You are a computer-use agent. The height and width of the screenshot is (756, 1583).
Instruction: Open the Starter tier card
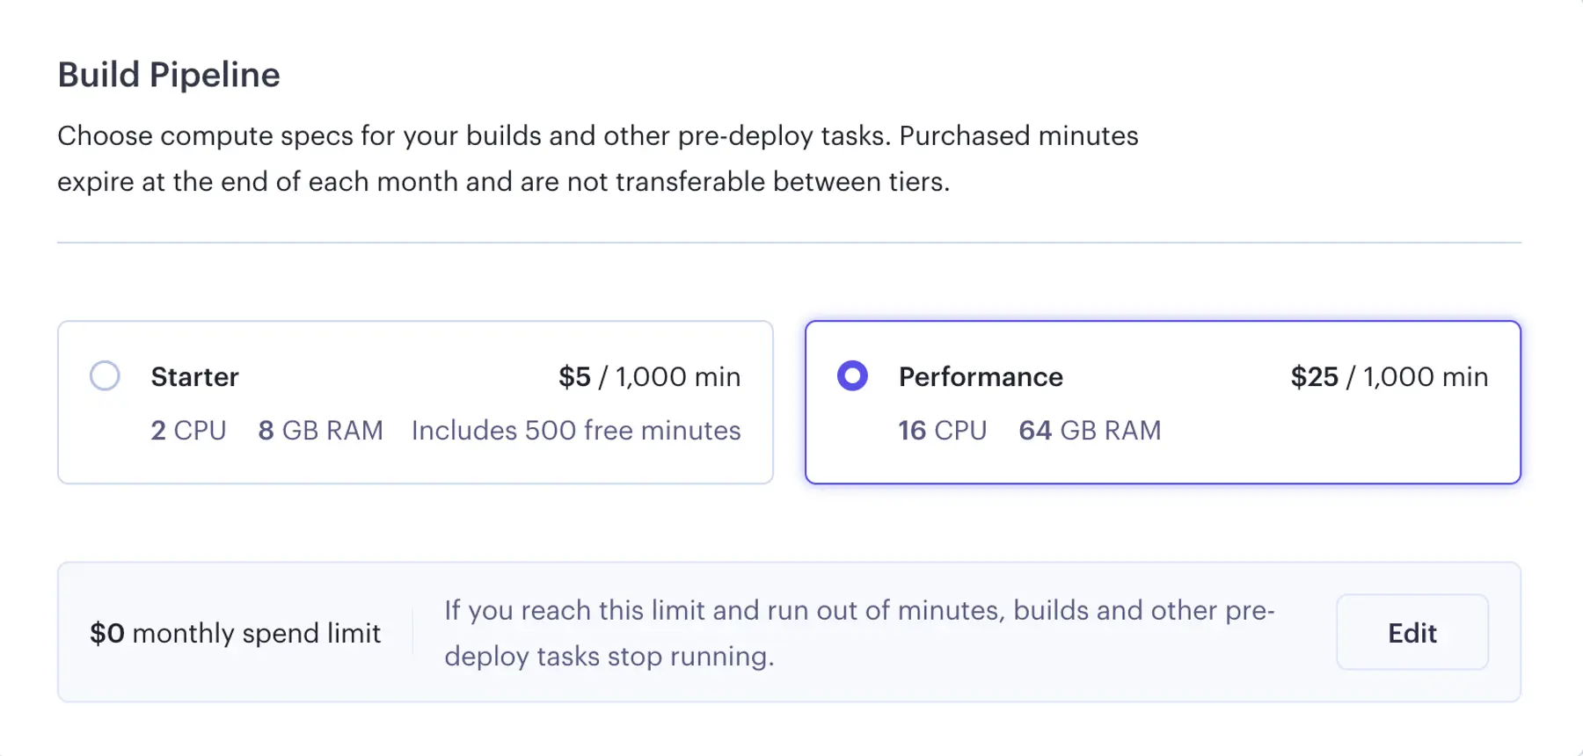[x=416, y=402]
